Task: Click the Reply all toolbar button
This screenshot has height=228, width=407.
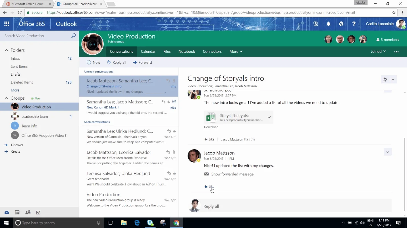Action: tap(117, 62)
